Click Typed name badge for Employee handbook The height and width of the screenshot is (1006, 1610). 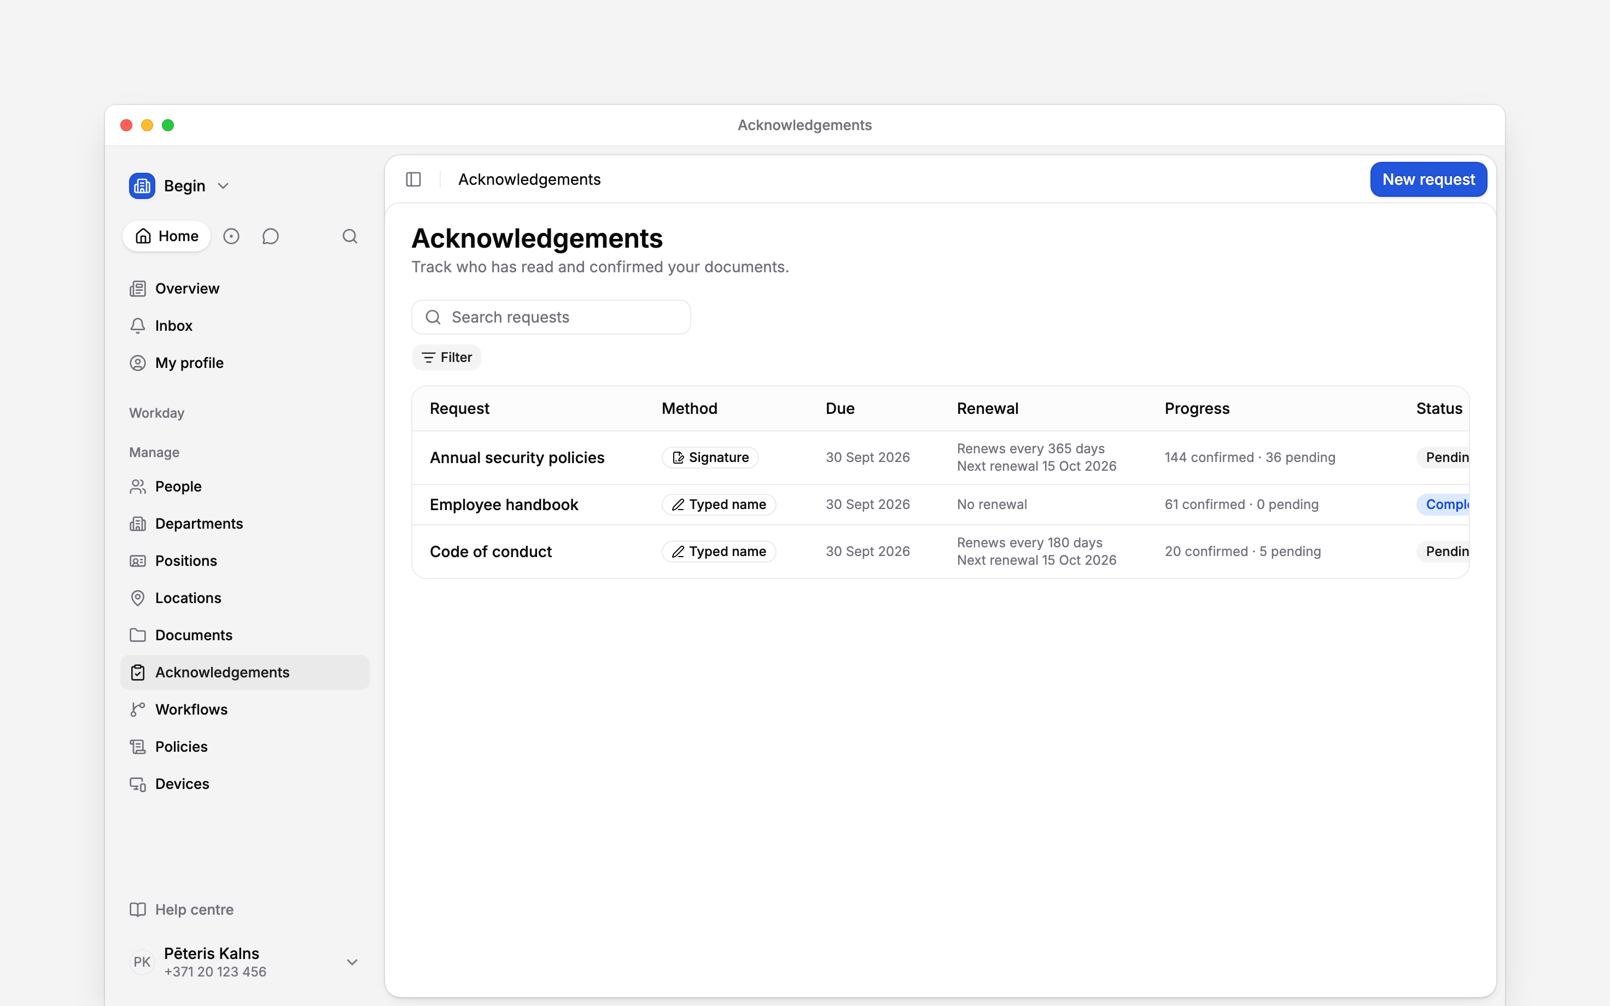click(719, 505)
